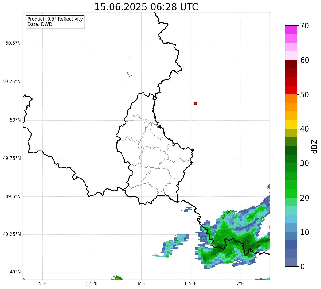321x289 pixels.
Task: Click the 5°E longitude label
Action: pos(42,283)
